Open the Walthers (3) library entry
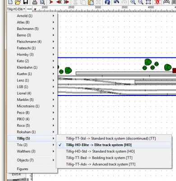Image resolution: width=176 pixels, height=181 pixels. click(32, 151)
